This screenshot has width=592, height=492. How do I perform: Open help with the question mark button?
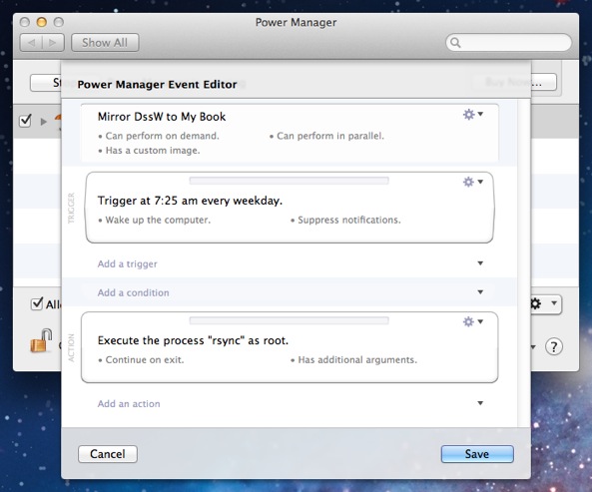coord(553,346)
